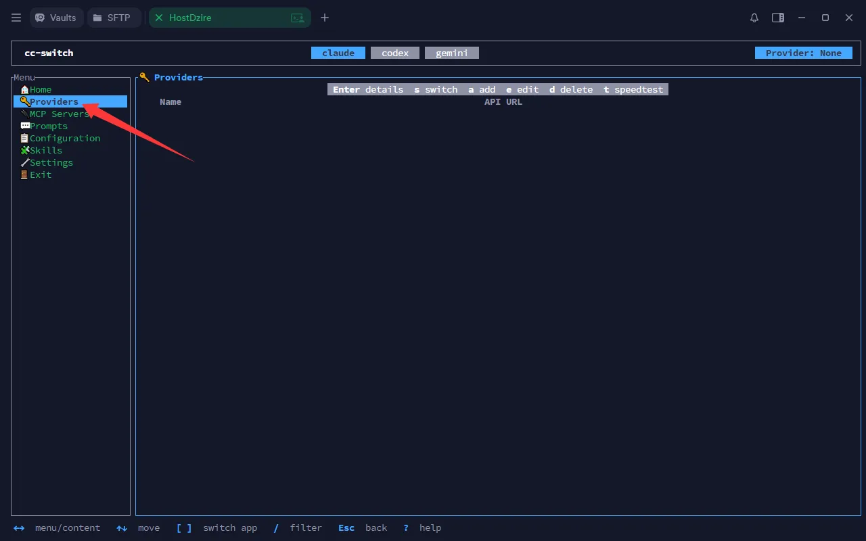Image resolution: width=866 pixels, height=541 pixels.
Task: Select Skills in the menu
Action: tap(45, 150)
